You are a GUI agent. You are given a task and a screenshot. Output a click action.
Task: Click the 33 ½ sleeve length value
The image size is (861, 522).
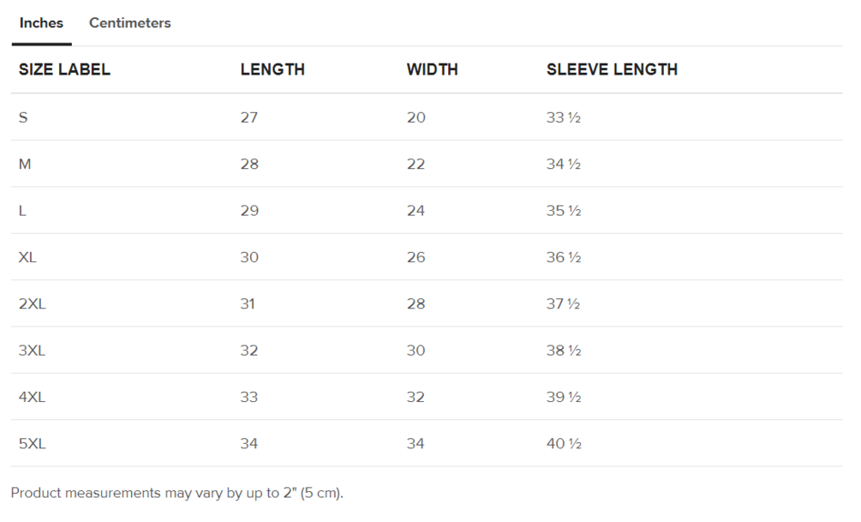(564, 117)
